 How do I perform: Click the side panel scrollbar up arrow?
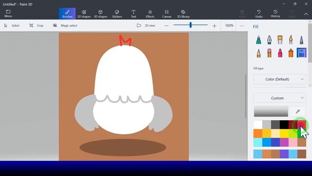click(x=310, y=22)
